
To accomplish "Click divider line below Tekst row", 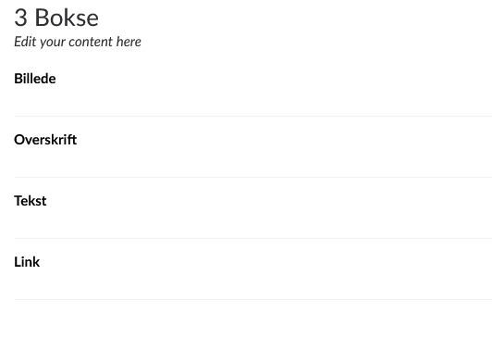I will (252, 238).
